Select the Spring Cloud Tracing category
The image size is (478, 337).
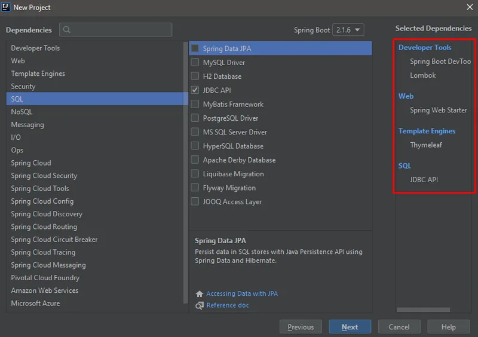click(95, 252)
